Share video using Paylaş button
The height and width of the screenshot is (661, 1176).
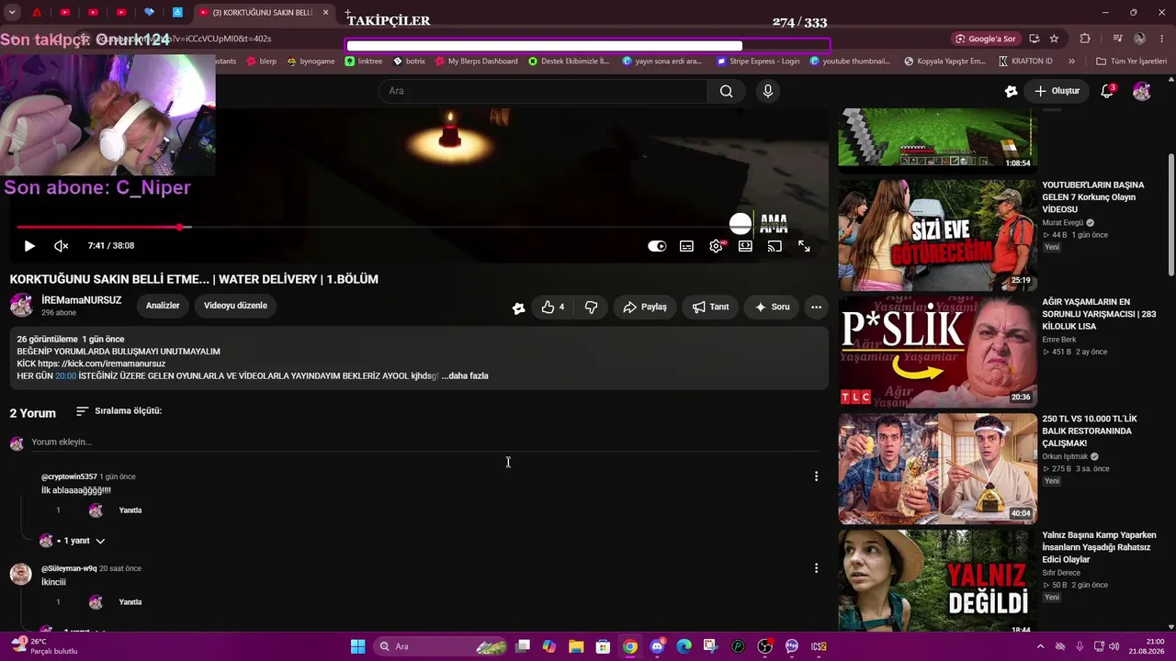[x=645, y=308]
